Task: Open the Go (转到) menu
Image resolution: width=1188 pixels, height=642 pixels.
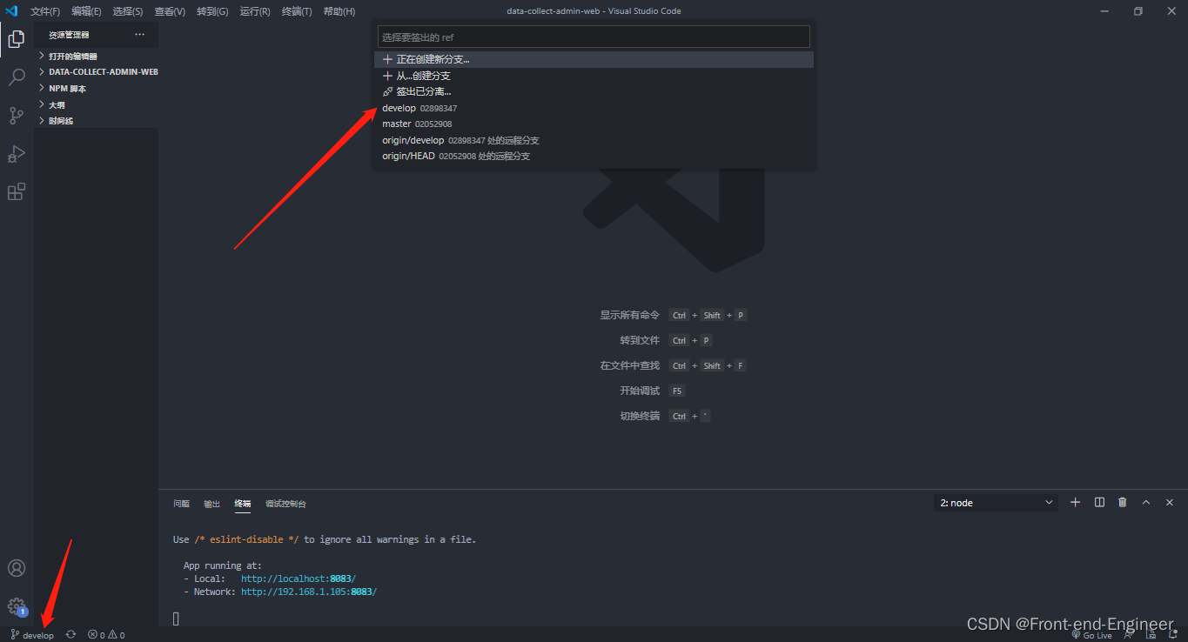Action: tap(212, 11)
